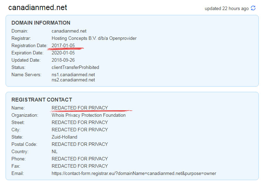Select the Registrant Contact section heading
This screenshot has width=265, height=185.
[42, 100]
